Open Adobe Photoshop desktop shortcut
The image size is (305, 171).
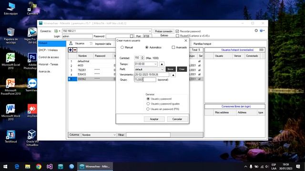pyautogui.click(x=31, y=61)
